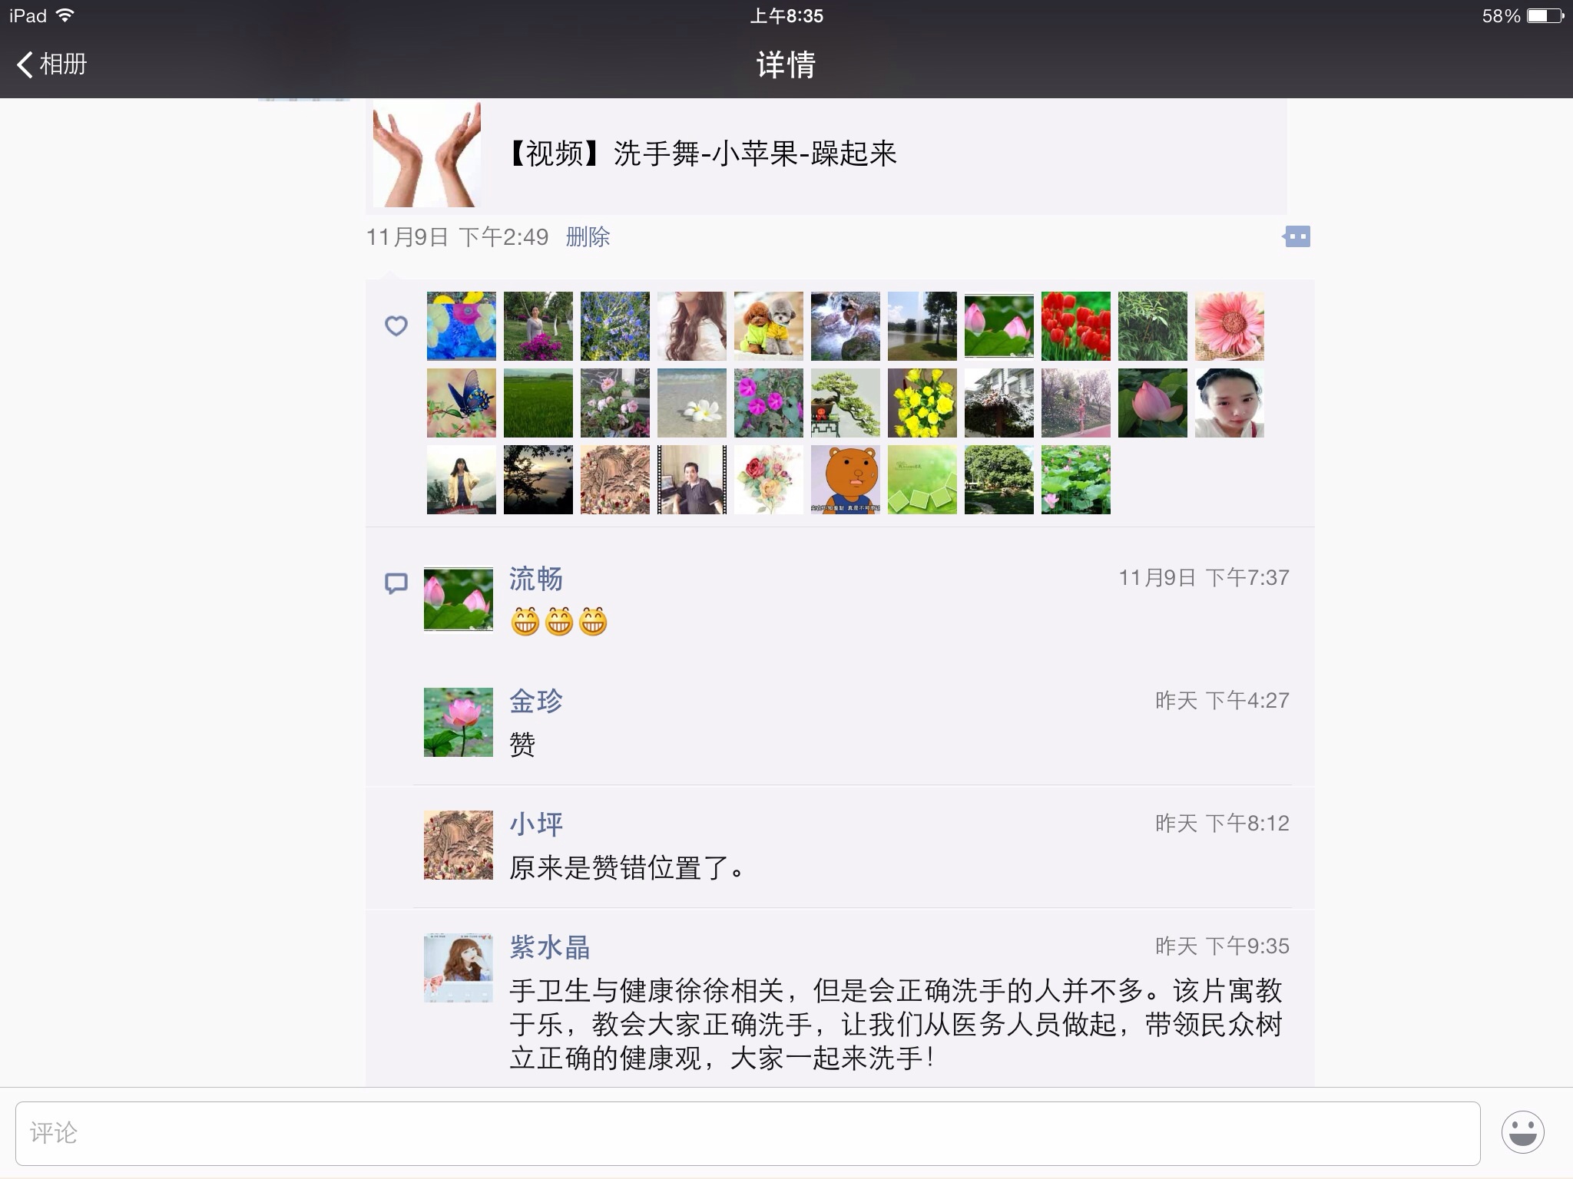The height and width of the screenshot is (1179, 1573).
Task: Tap the 删除 delete link
Action: click(588, 237)
